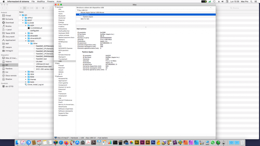
Task: Open the Aiuto menu
Action: (59, 2)
